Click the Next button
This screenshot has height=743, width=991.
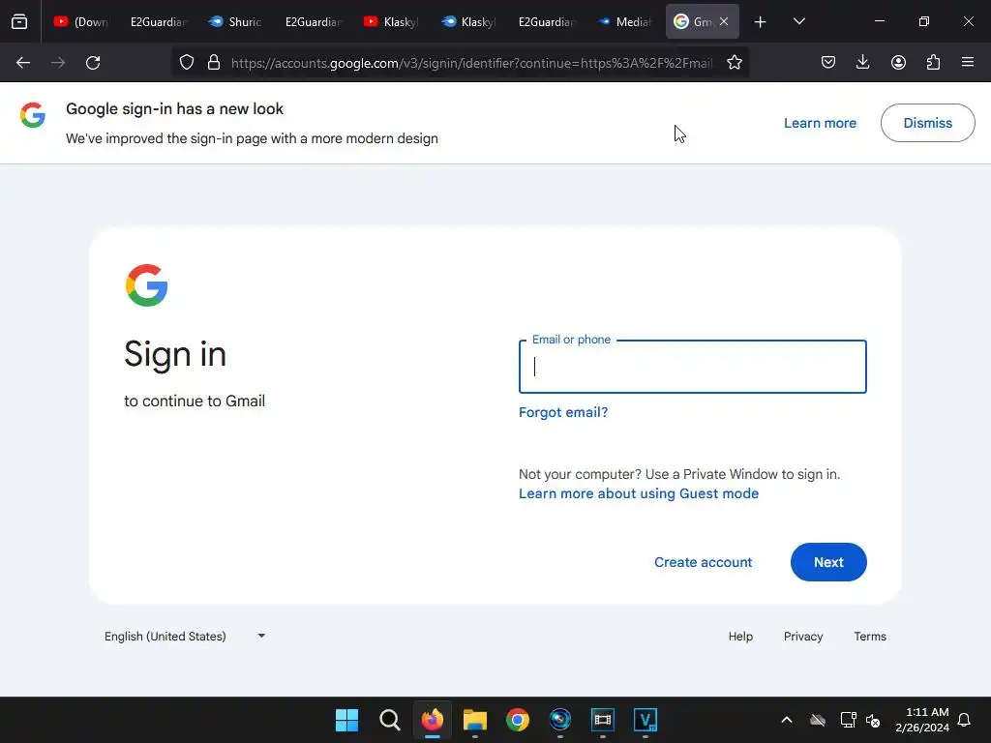pyautogui.click(x=828, y=562)
